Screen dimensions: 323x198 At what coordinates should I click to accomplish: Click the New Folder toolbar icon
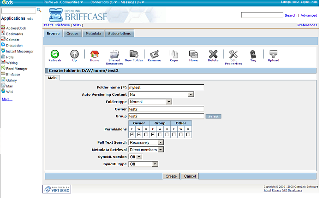point(134,54)
